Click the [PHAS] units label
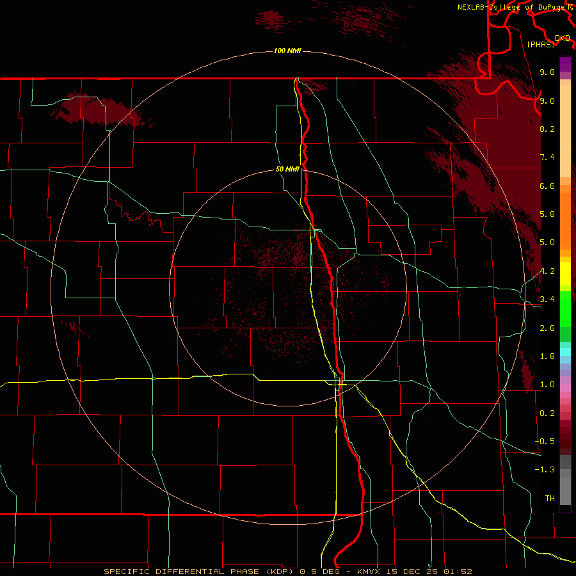The height and width of the screenshot is (576, 576). tap(541, 44)
